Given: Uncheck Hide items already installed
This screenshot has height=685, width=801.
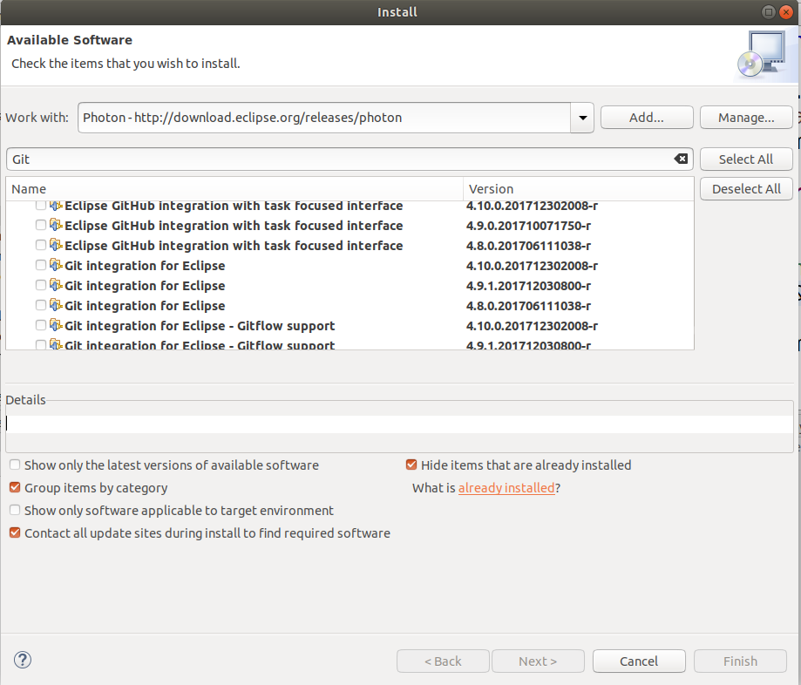Looking at the screenshot, I should coord(411,465).
